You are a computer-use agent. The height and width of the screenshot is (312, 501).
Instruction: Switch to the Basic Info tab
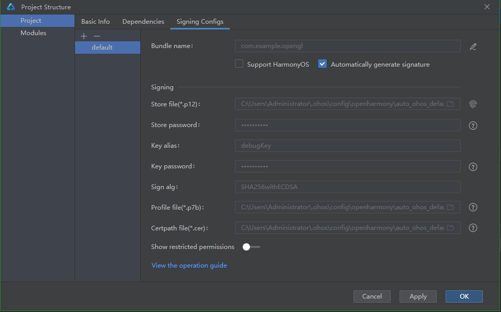click(95, 22)
